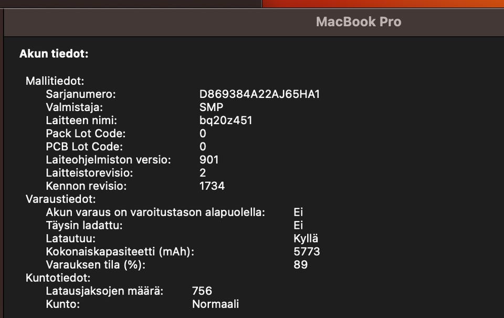Click the PCB Lot Code label
Screen dimensions: 504x318
[84, 147]
